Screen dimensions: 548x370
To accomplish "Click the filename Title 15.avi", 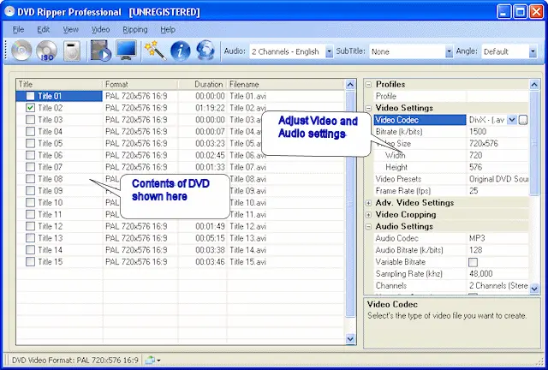I will (x=247, y=261).
